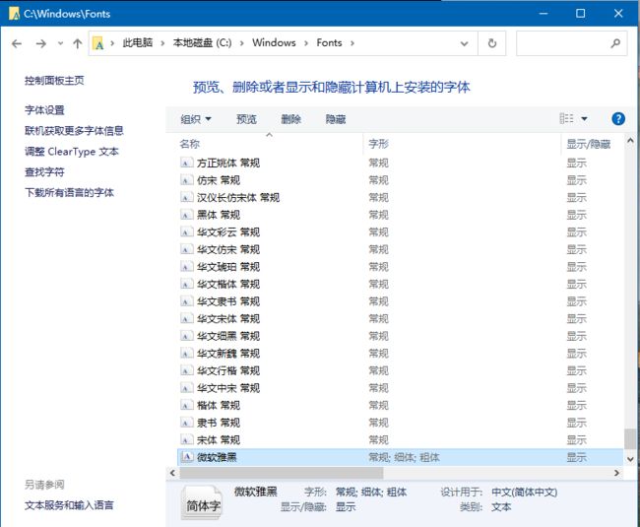The height and width of the screenshot is (527, 640).
Task: Select font icon for 华文楷体 常规
Action: click(x=186, y=284)
